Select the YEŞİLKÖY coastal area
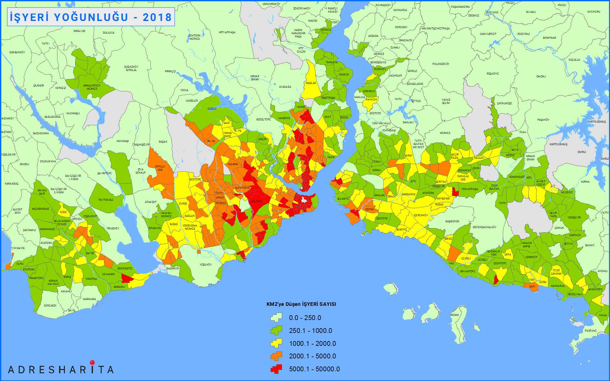610x381 pixels. tap(206, 265)
